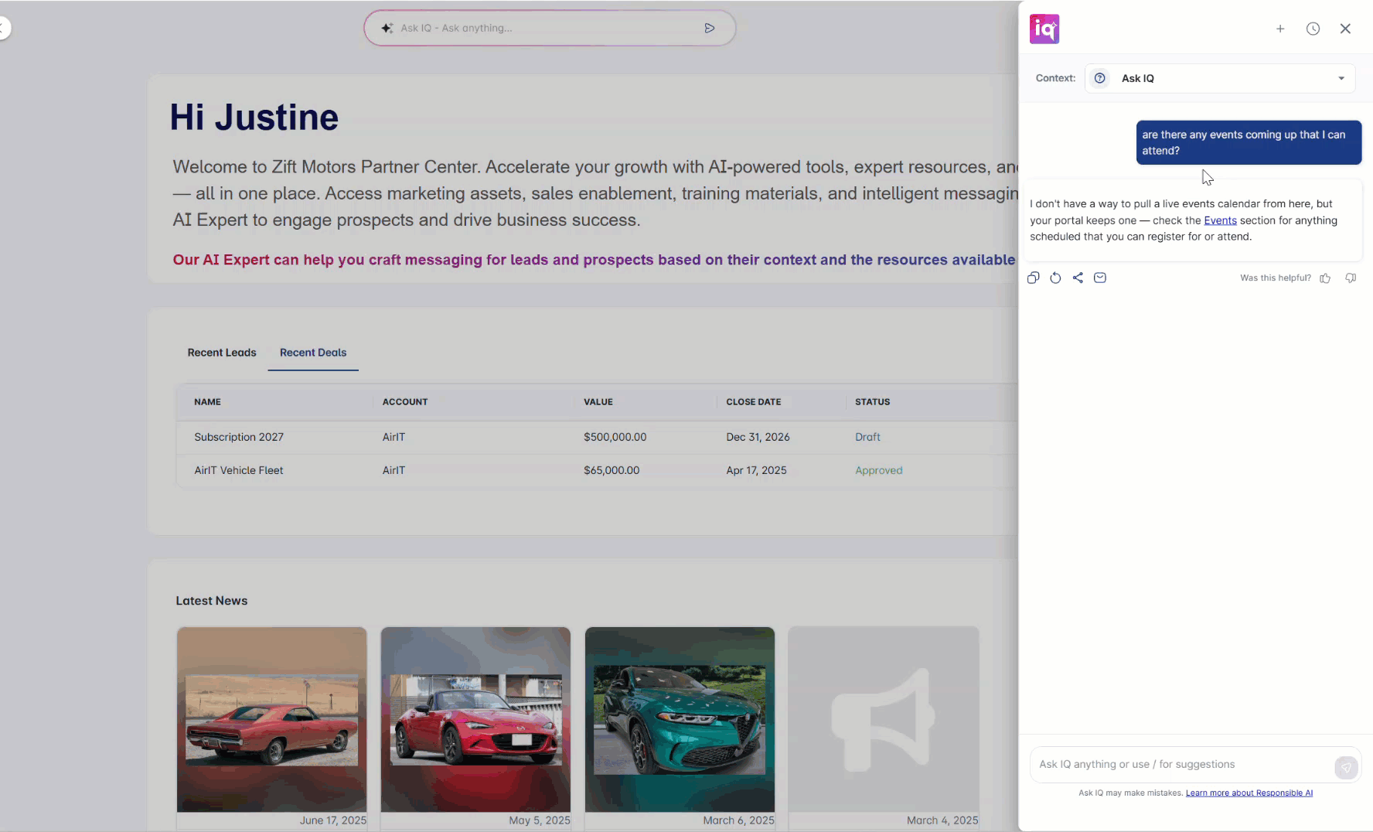Click the Approved status cell

click(878, 470)
